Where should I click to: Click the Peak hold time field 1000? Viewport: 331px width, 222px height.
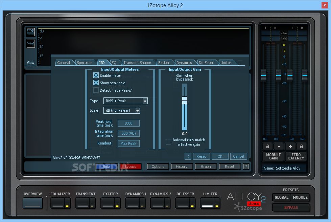tap(128, 123)
